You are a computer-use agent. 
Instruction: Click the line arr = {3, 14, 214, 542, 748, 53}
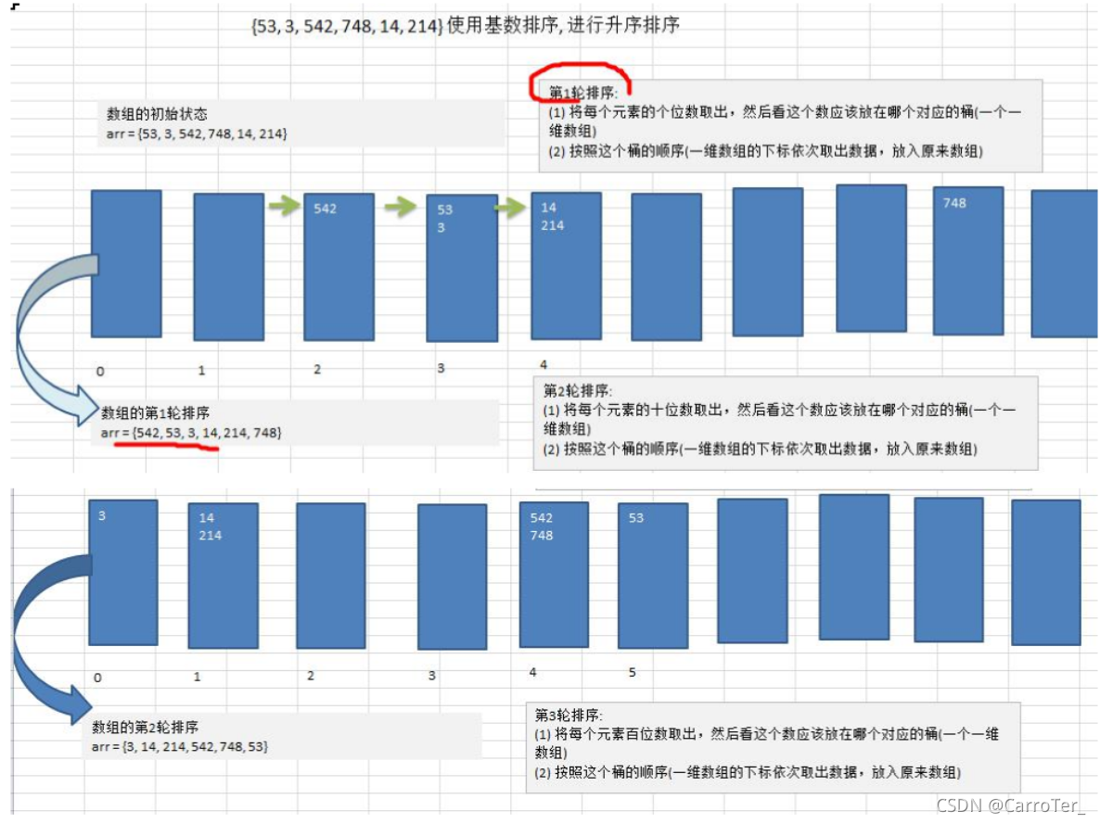click(x=180, y=747)
